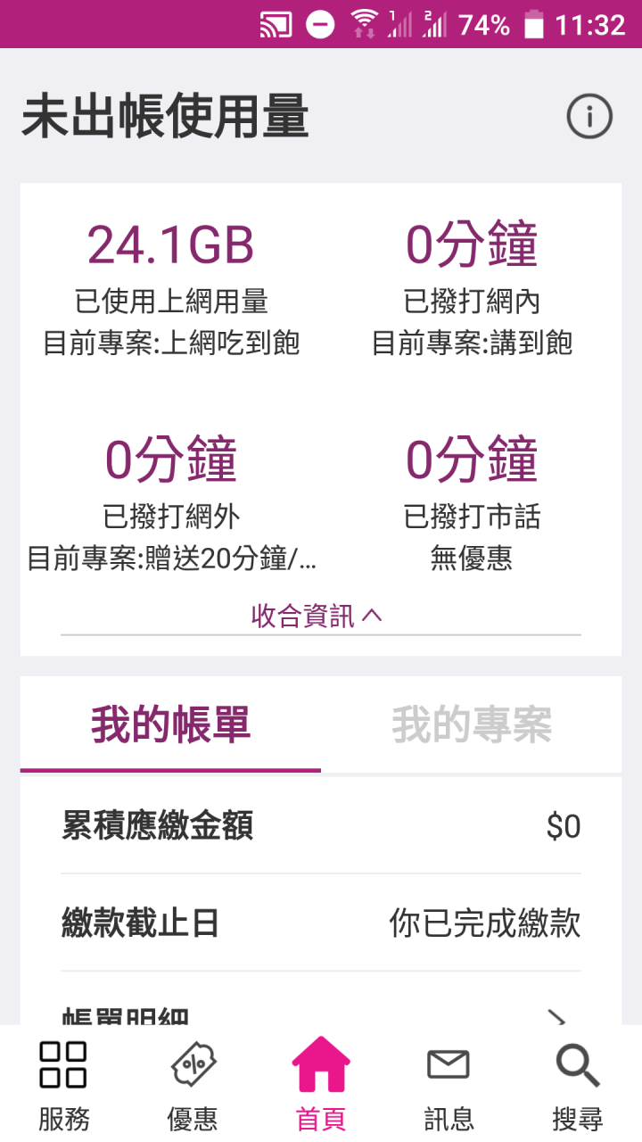Tap 已撥打網內 0分鐘 usage
The height and width of the screenshot is (1142, 642).
click(x=472, y=245)
